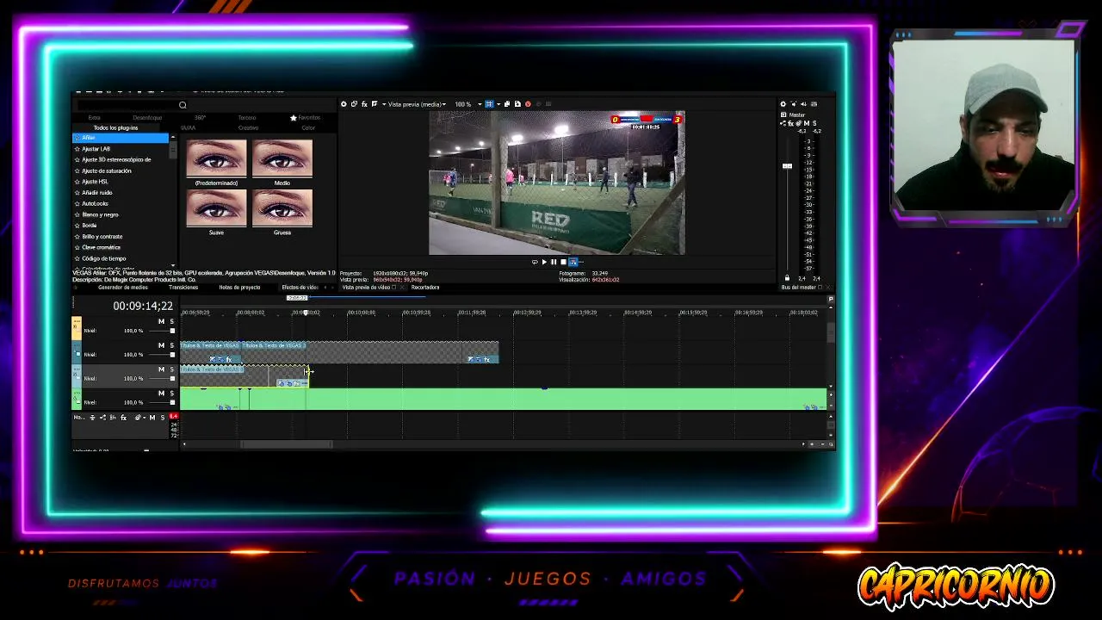Favorite the Ajustar LAB plug-in star
The height and width of the screenshot is (620, 1102).
click(77, 149)
